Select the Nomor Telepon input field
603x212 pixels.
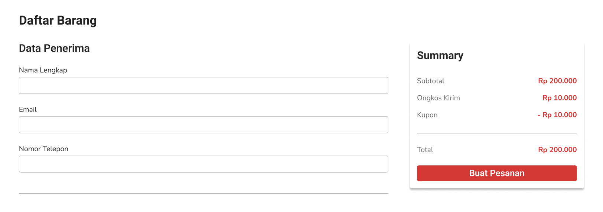click(203, 164)
